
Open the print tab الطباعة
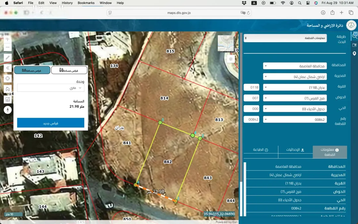point(261,150)
